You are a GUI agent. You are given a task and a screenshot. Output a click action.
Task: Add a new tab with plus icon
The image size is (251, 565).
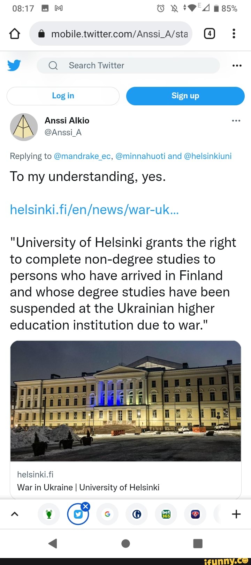pyautogui.click(x=236, y=514)
